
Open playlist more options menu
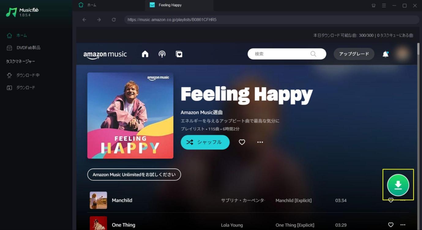pyautogui.click(x=260, y=142)
